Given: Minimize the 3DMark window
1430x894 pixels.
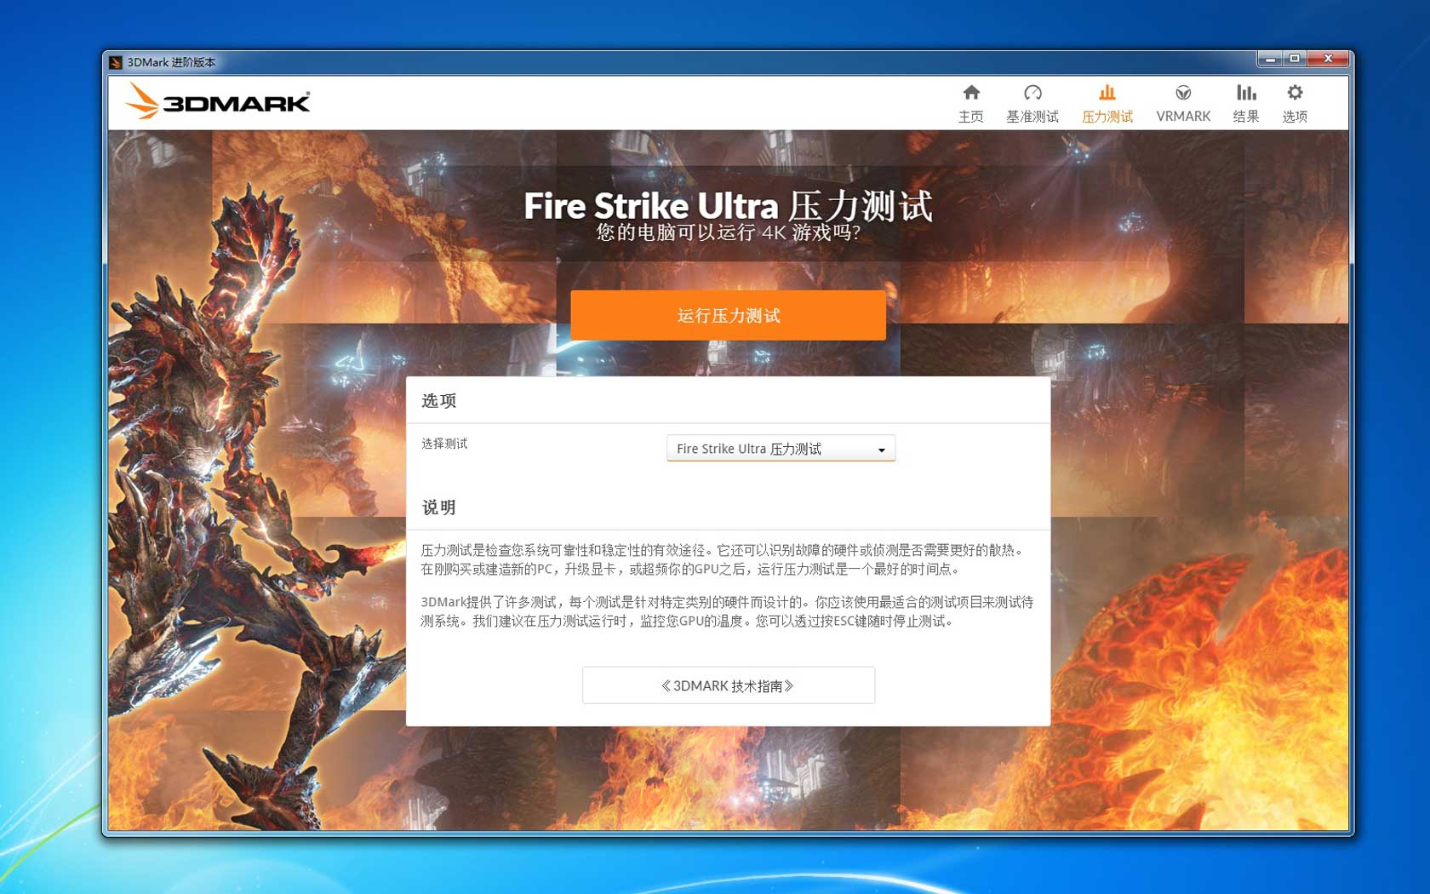Looking at the screenshot, I should point(1270,59).
